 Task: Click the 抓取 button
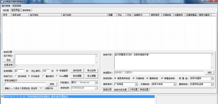click(x=52, y=84)
